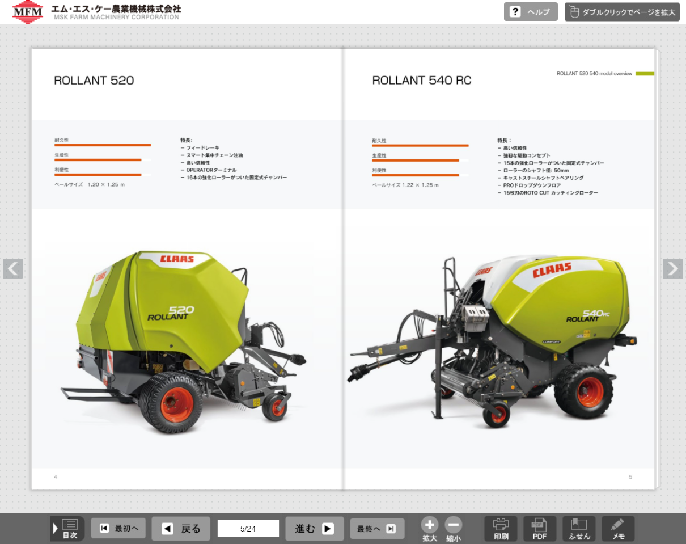Download the PDF version
Image resolution: width=686 pixels, height=544 pixels.
[x=540, y=529]
